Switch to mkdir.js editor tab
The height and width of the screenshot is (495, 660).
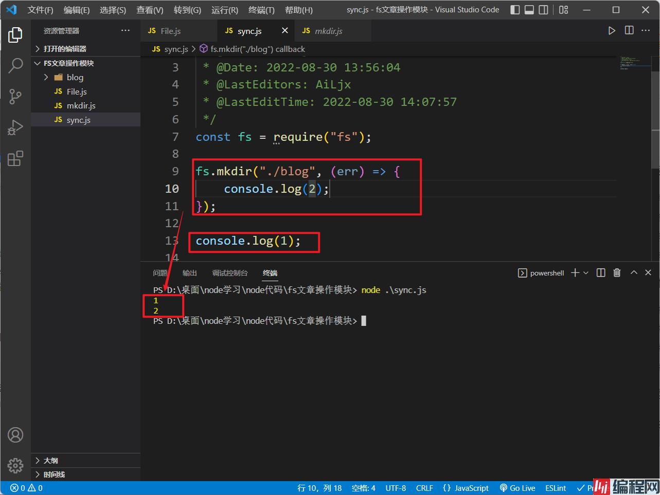[333, 31]
